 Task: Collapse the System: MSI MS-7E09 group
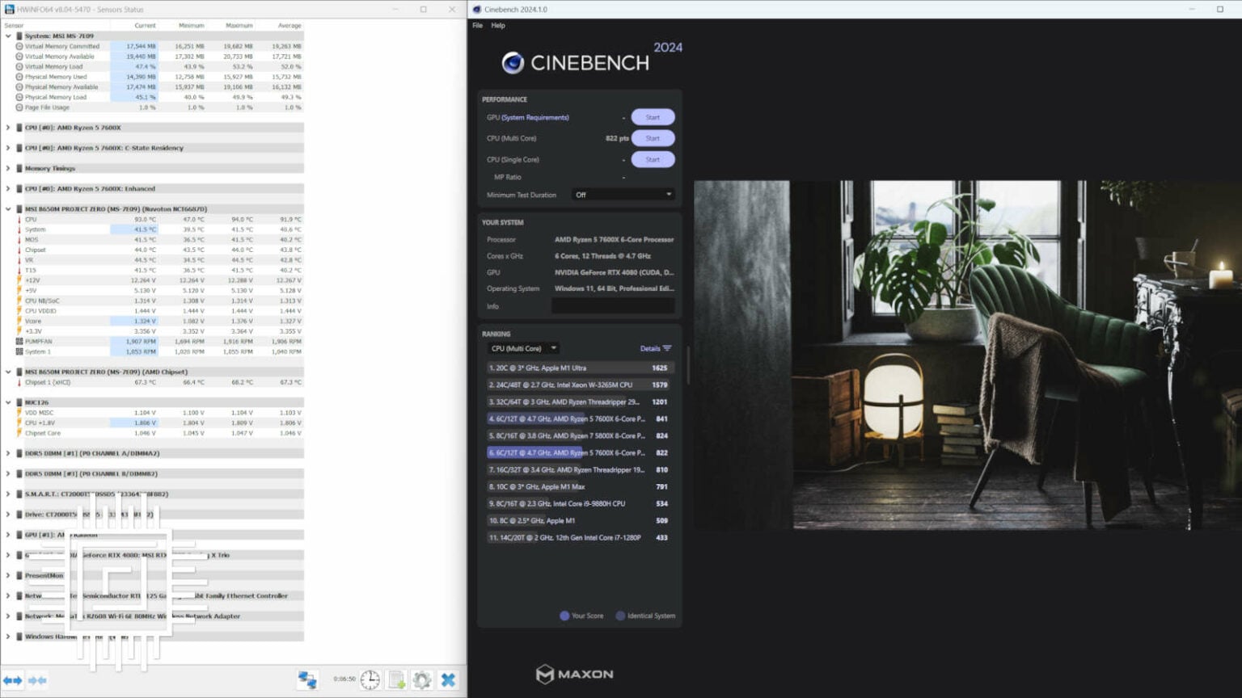[x=9, y=36]
